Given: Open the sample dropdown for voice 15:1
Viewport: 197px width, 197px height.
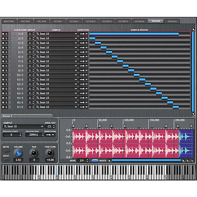Looking at the screenshot, I should [76, 98].
